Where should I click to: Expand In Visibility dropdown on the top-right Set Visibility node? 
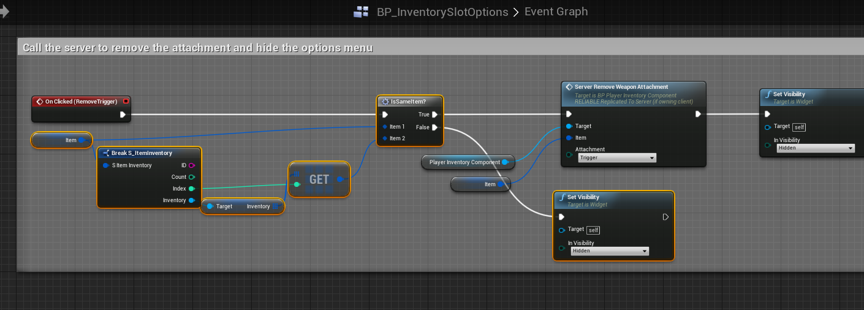click(815, 148)
